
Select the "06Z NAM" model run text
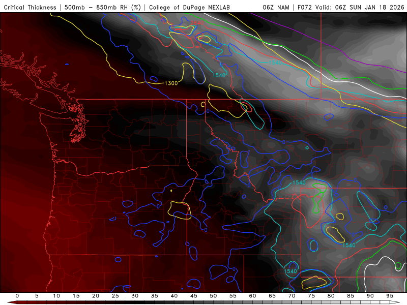(276, 8)
